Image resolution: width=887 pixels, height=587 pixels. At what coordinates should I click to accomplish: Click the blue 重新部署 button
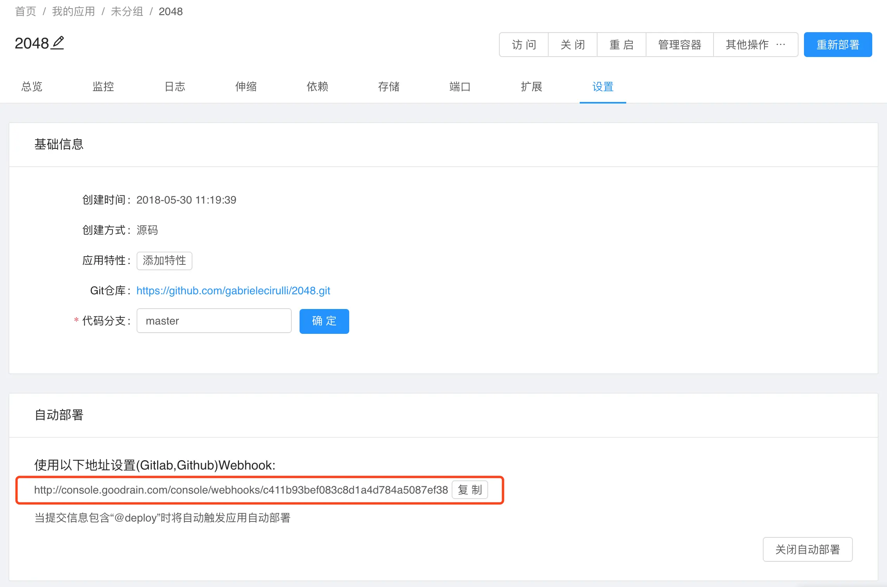pos(837,45)
